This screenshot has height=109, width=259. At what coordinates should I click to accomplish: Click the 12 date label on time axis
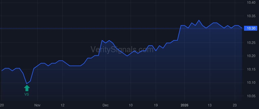pyautogui.click(x=63, y=105)
